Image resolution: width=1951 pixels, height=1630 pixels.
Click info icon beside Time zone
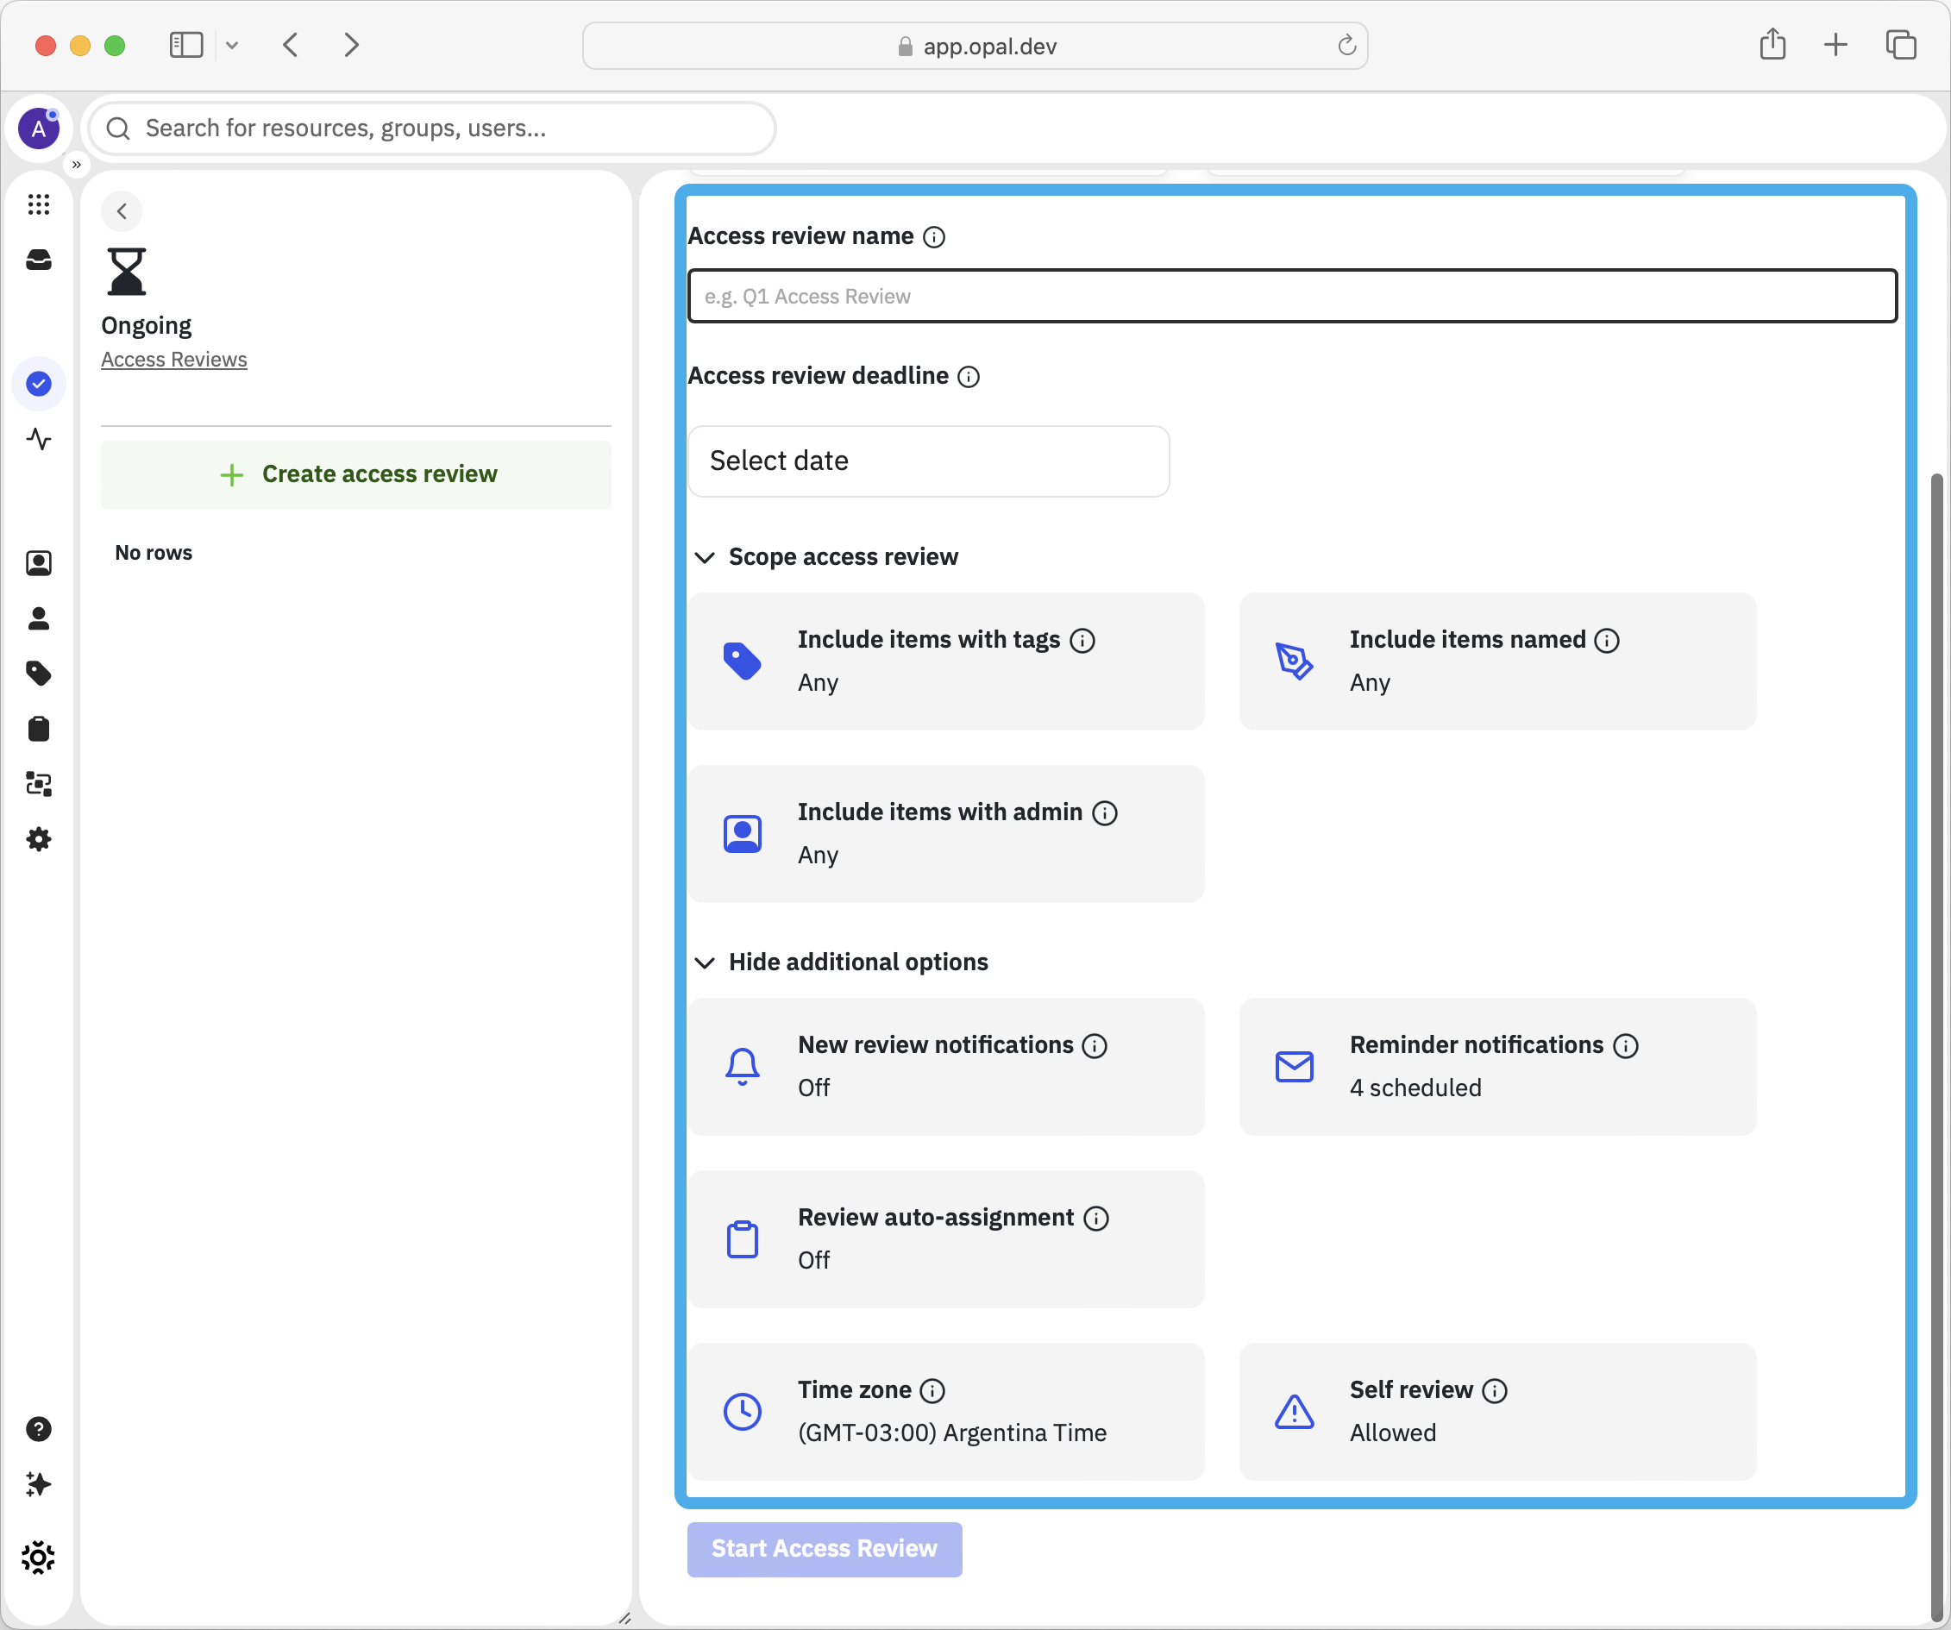click(932, 1390)
